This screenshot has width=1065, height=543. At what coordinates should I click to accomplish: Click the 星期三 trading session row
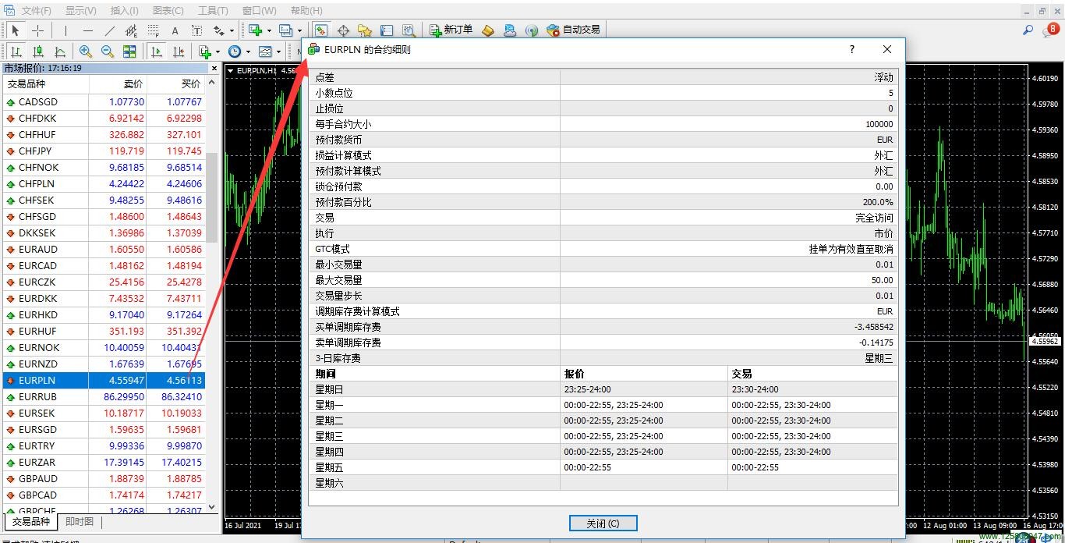603,436
